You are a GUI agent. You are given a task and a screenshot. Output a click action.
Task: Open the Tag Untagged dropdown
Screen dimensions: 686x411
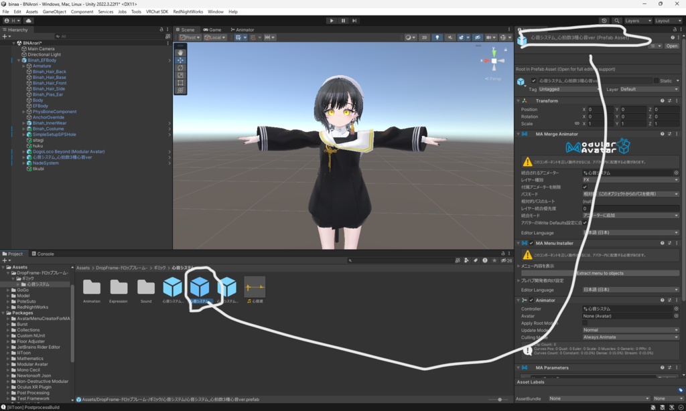(569, 89)
